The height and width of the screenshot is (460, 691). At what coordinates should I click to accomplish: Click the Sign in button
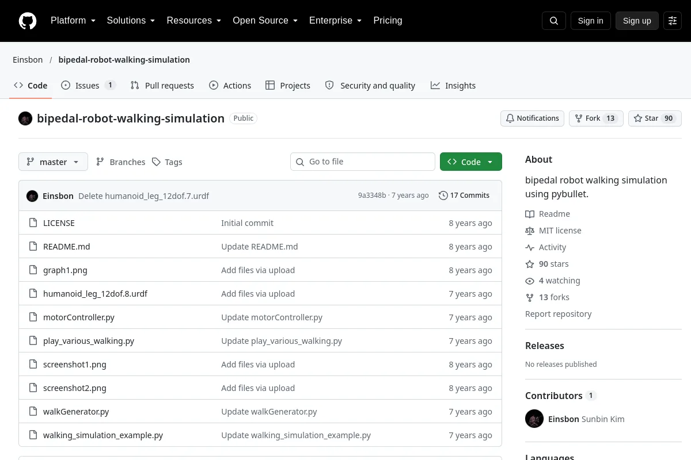tap(591, 21)
